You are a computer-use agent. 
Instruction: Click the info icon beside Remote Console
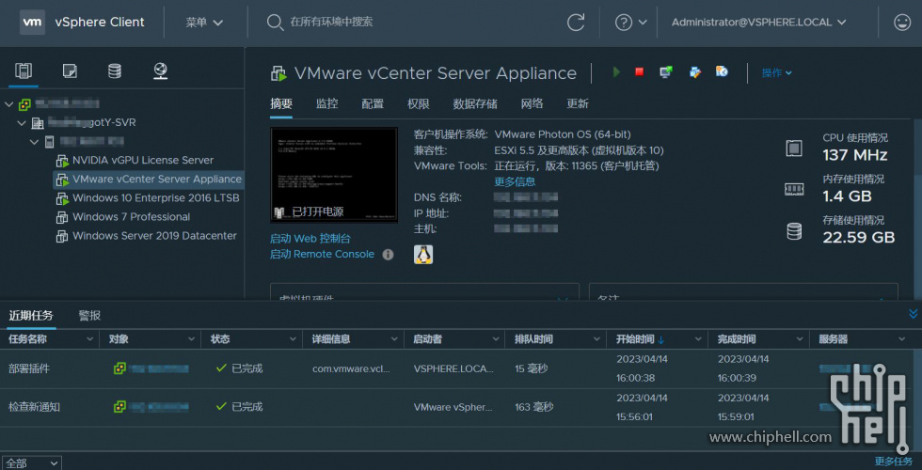[x=388, y=255]
